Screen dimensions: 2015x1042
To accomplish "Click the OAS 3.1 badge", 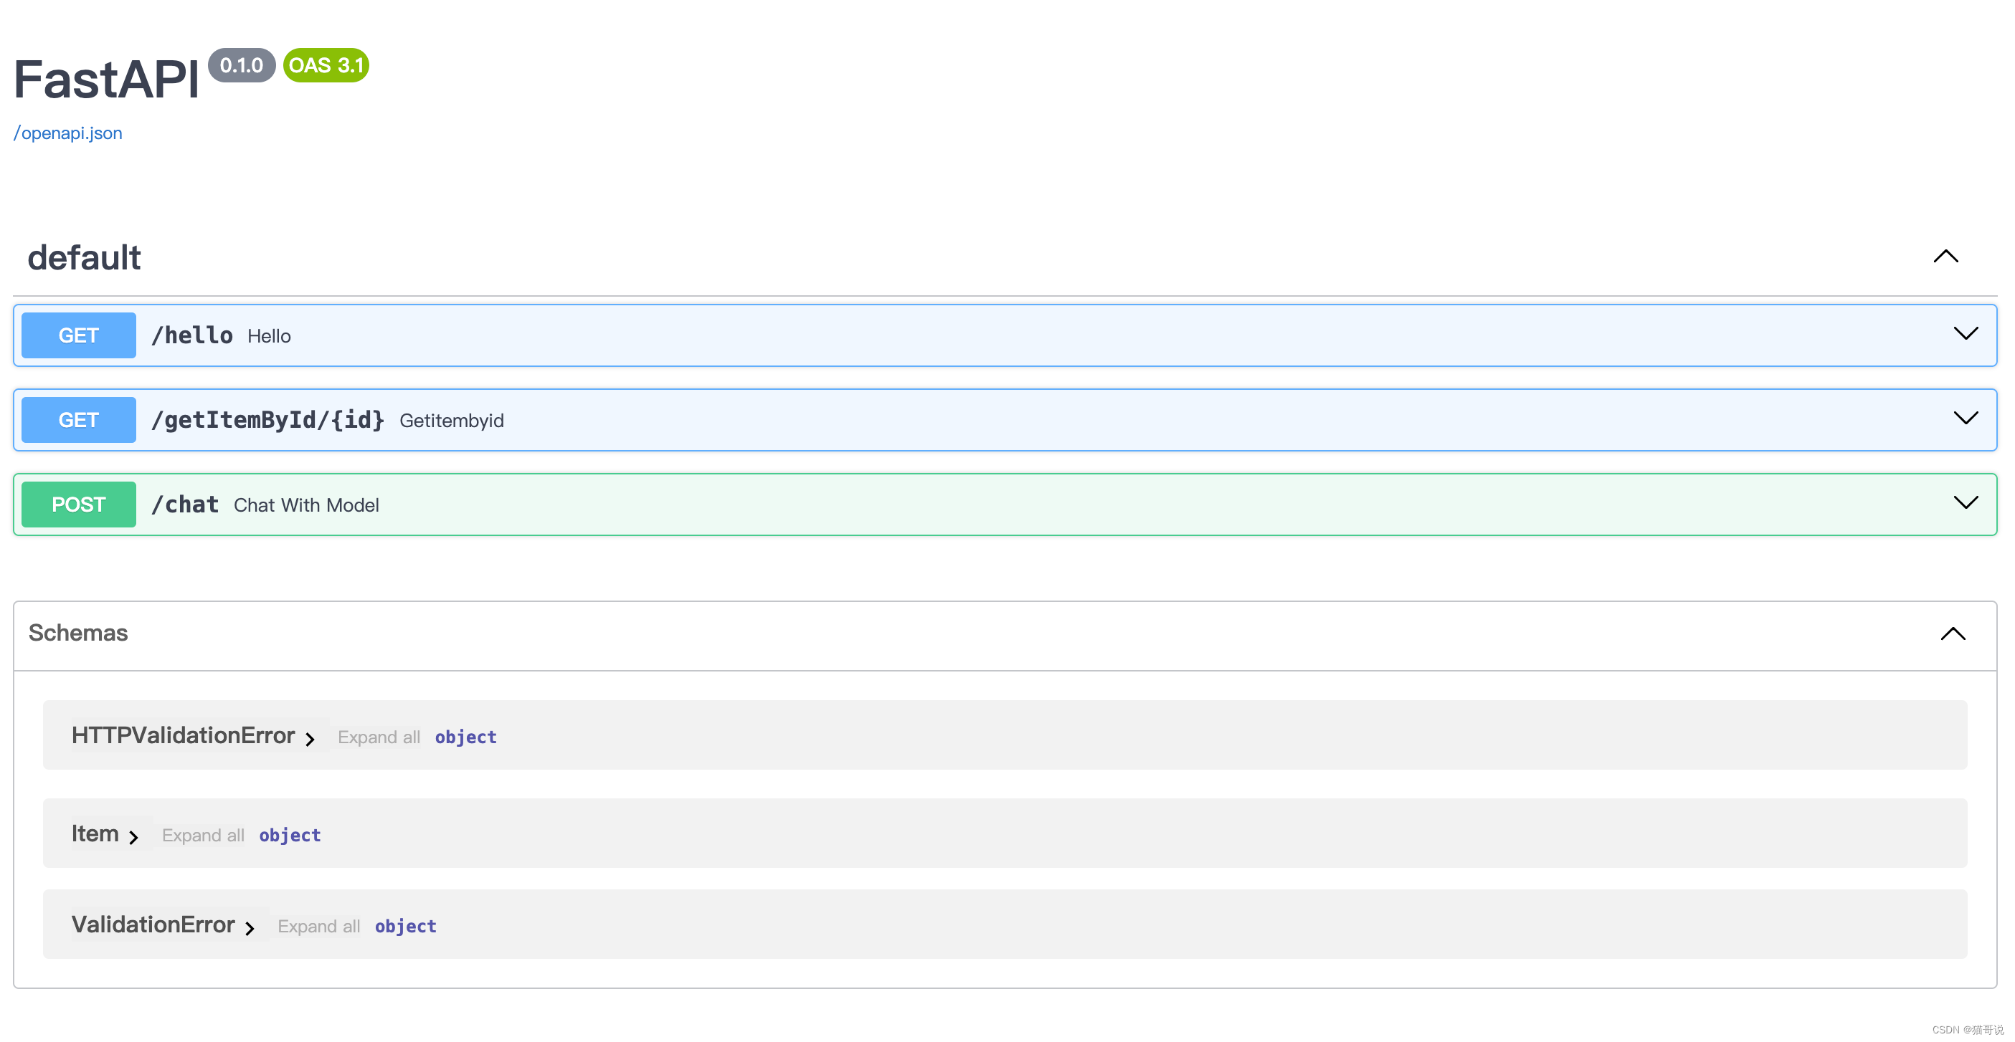I will (326, 65).
